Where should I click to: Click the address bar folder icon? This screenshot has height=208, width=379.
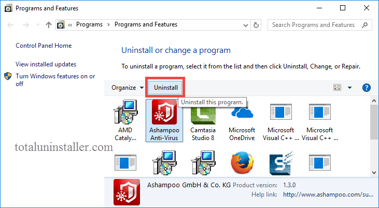tap(61, 25)
